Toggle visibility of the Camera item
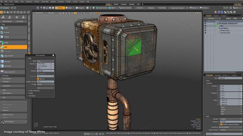The width and height of the screenshot is (243, 136). click(205, 28)
